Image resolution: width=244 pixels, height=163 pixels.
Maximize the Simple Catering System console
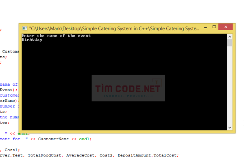click(214, 27)
